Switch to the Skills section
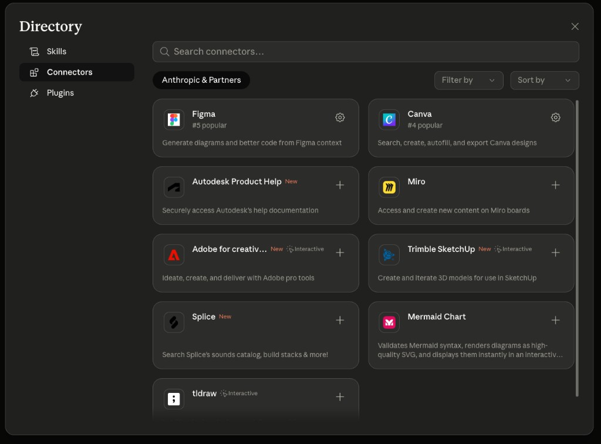This screenshot has height=444, width=601. tap(77, 51)
